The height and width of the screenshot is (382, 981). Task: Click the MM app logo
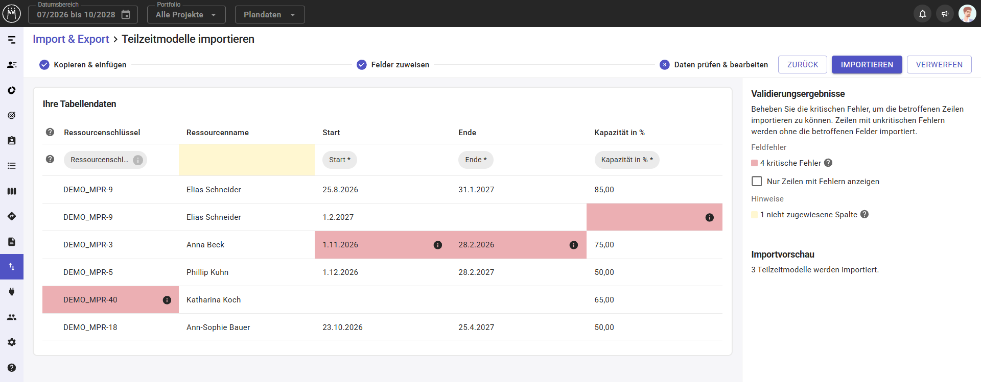pyautogui.click(x=12, y=14)
